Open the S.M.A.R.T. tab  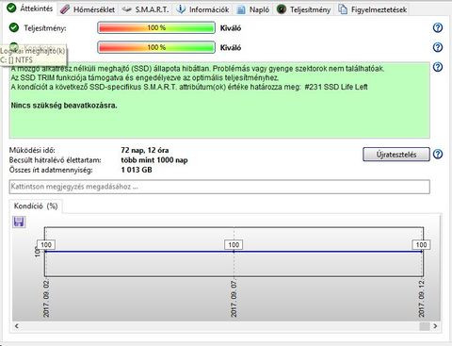point(145,9)
